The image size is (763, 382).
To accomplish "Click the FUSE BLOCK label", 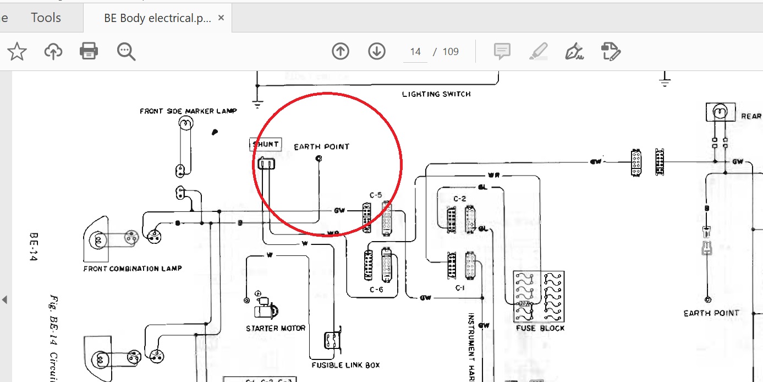I will click(540, 328).
